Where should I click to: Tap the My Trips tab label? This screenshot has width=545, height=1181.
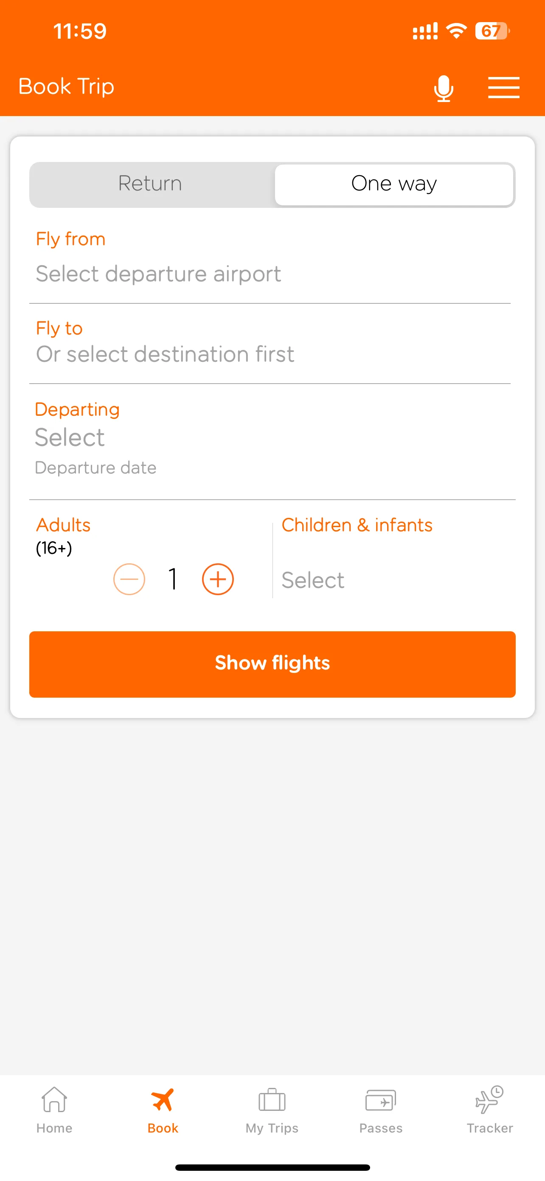click(x=272, y=1128)
